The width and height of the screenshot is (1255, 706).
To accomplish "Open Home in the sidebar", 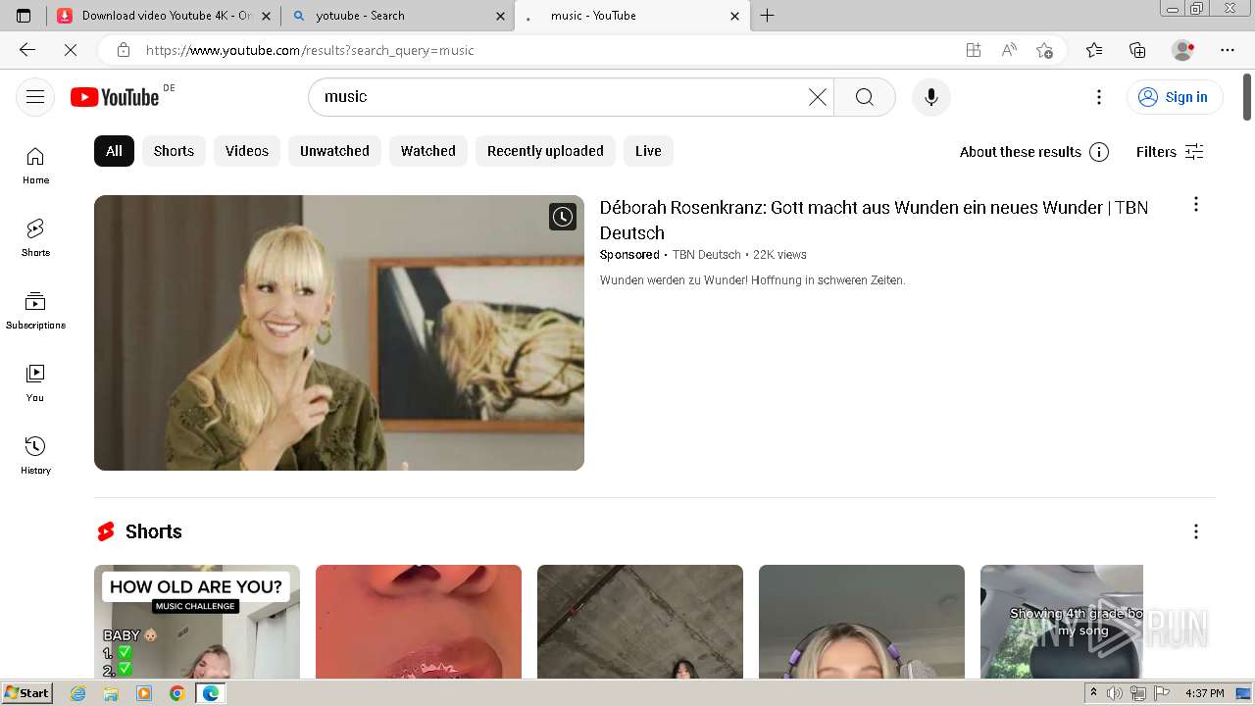I will click(35, 166).
